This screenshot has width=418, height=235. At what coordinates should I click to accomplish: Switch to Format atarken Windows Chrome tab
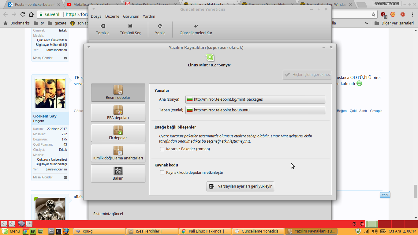pos(326,5)
